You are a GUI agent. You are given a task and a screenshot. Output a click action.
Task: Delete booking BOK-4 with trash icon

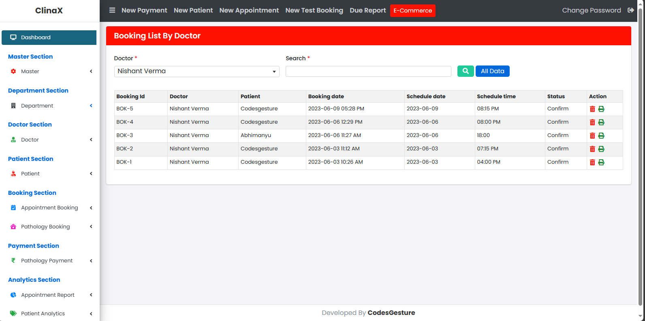[x=592, y=122]
